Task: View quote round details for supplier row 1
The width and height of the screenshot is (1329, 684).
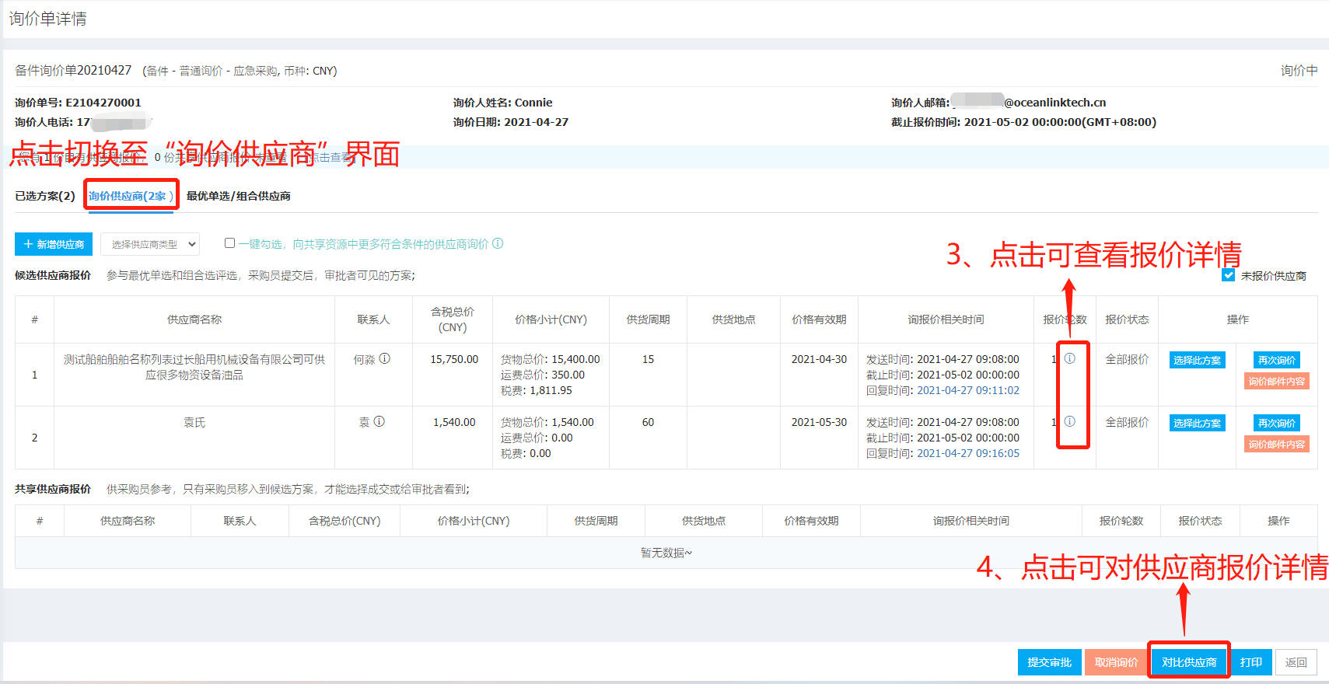Action: [x=1070, y=359]
